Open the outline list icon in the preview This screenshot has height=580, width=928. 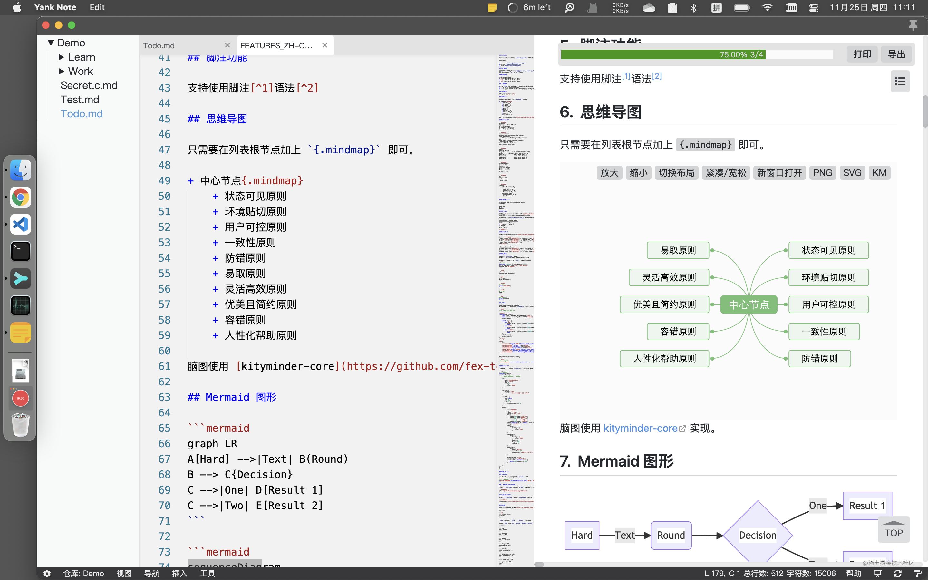(x=900, y=81)
